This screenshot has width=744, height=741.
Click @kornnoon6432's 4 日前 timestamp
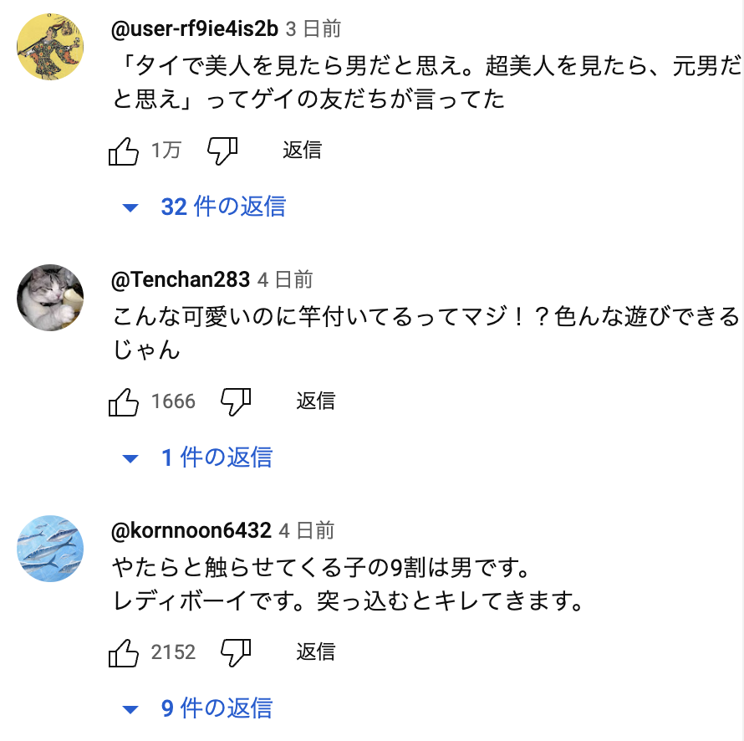click(307, 530)
